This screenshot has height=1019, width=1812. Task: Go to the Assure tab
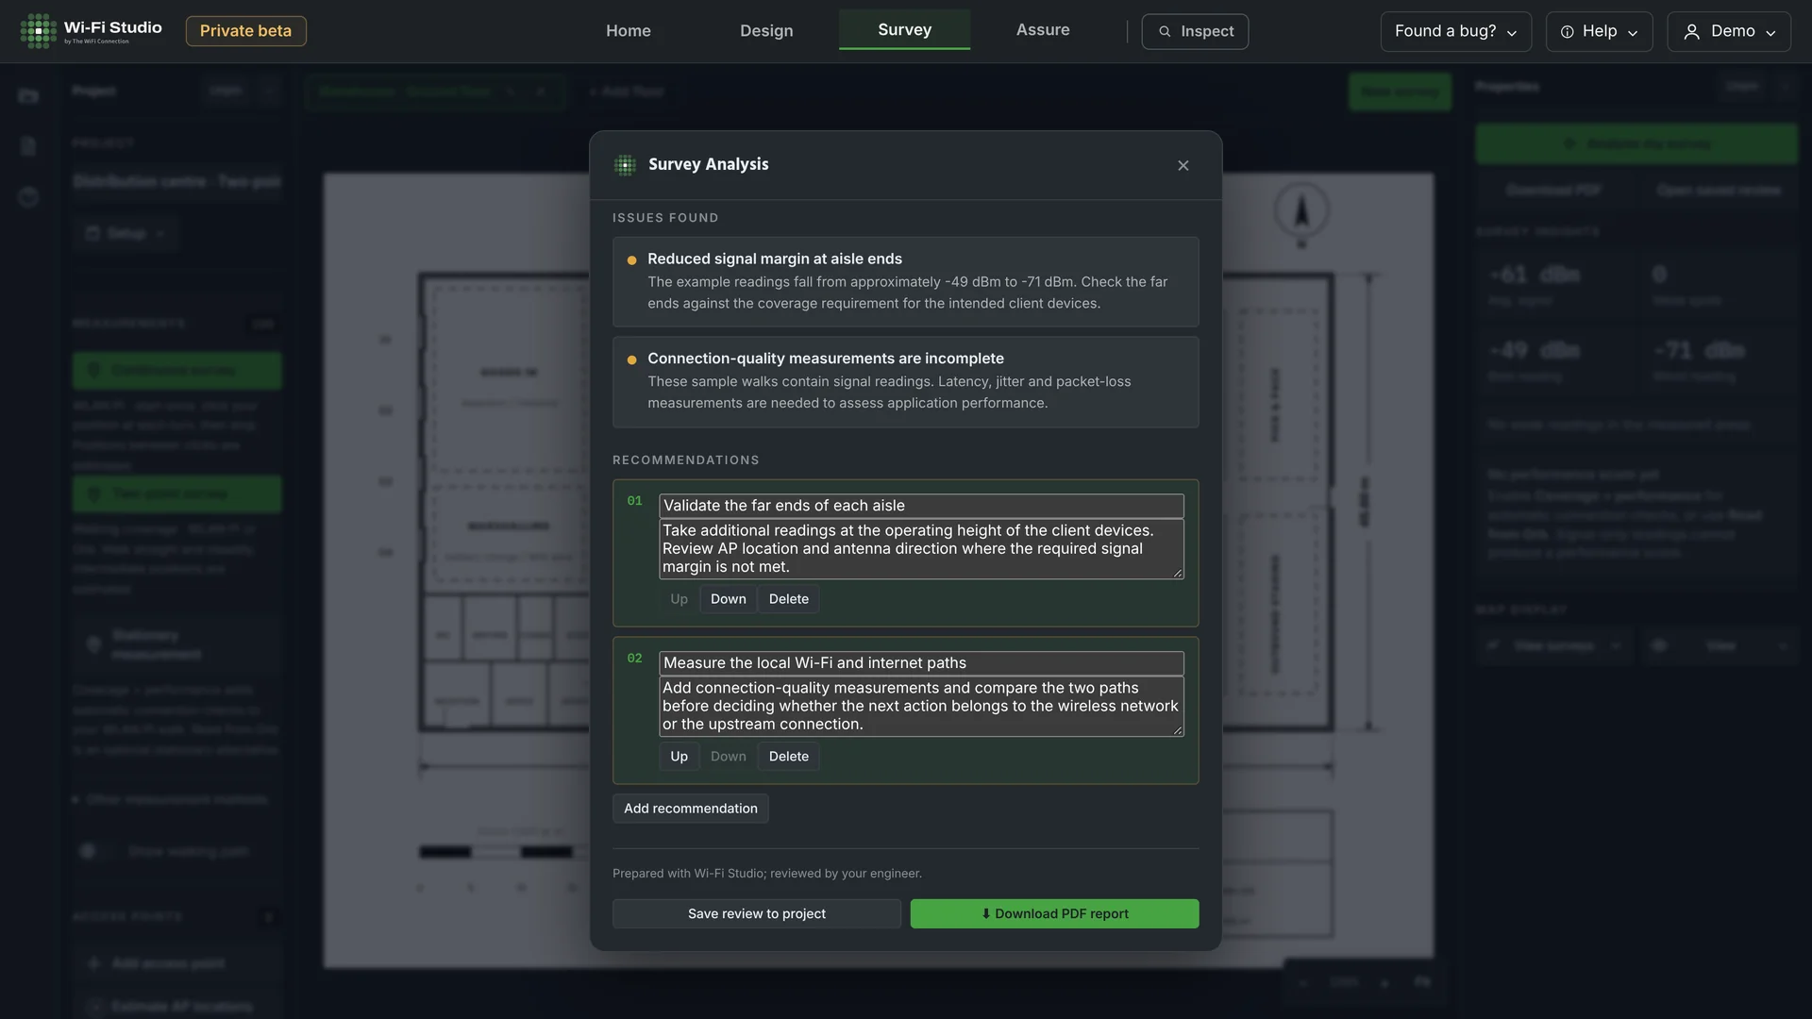tap(1043, 29)
